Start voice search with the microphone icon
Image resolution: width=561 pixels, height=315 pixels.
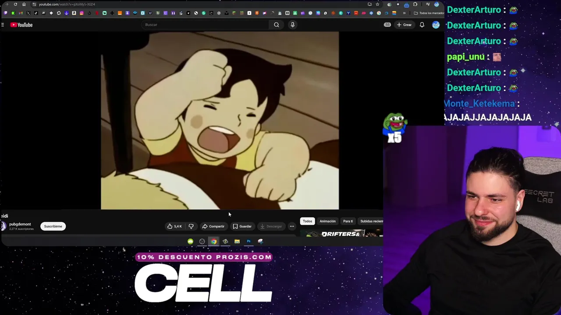(x=292, y=24)
